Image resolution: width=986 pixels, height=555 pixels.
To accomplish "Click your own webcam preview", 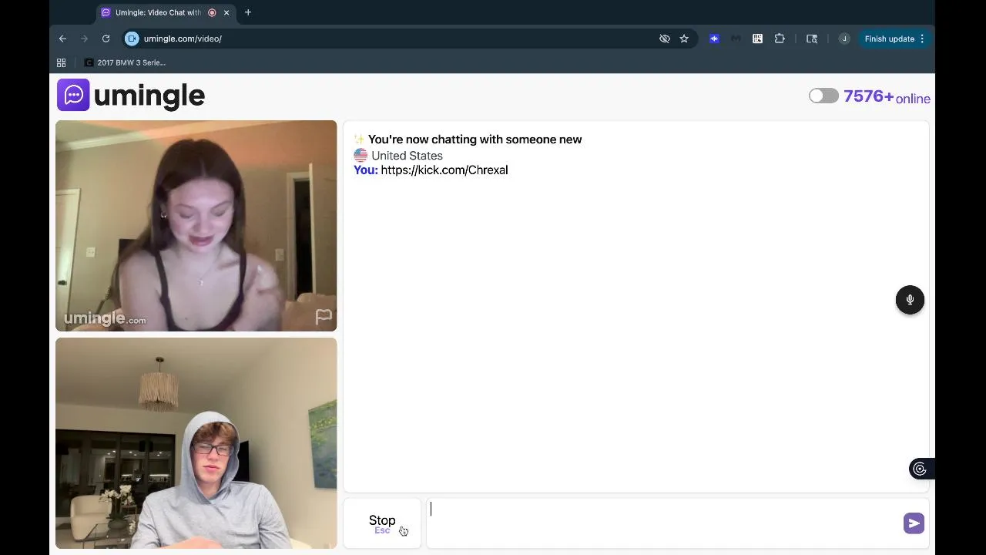I will click(x=196, y=443).
